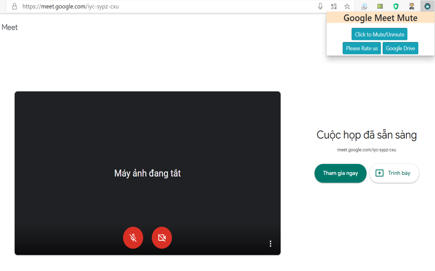435x271 pixels.
Task: Click the Google Meet Mute extension icon
Action: tap(428, 6)
